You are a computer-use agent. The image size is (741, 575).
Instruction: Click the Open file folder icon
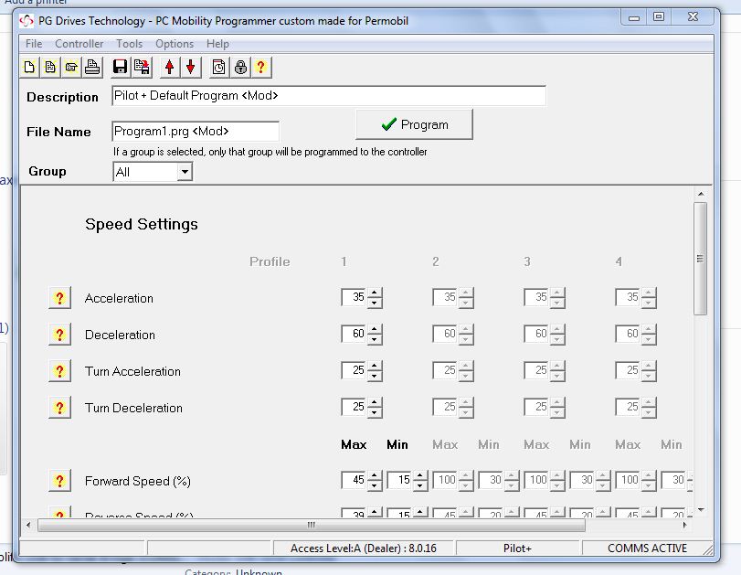(x=71, y=67)
